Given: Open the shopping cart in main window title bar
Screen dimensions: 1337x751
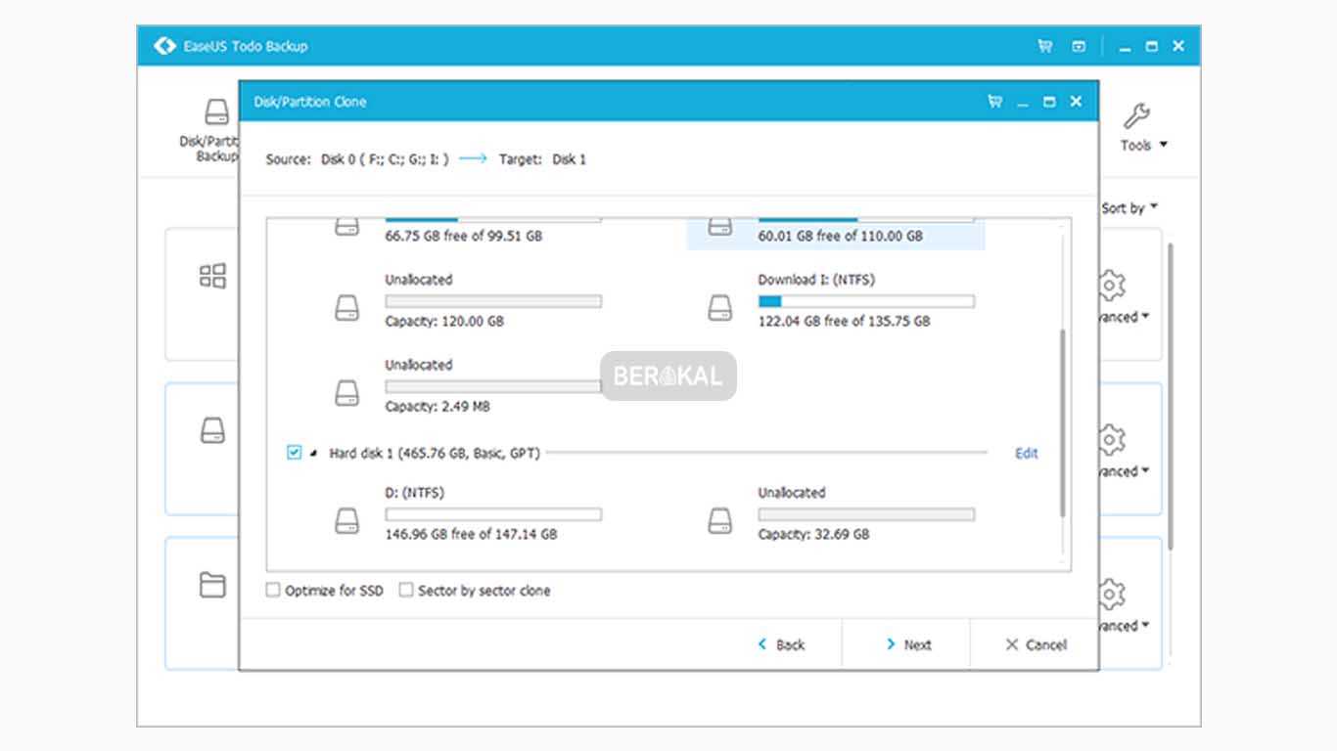Looking at the screenshot, I should (x=1045, y=46).
